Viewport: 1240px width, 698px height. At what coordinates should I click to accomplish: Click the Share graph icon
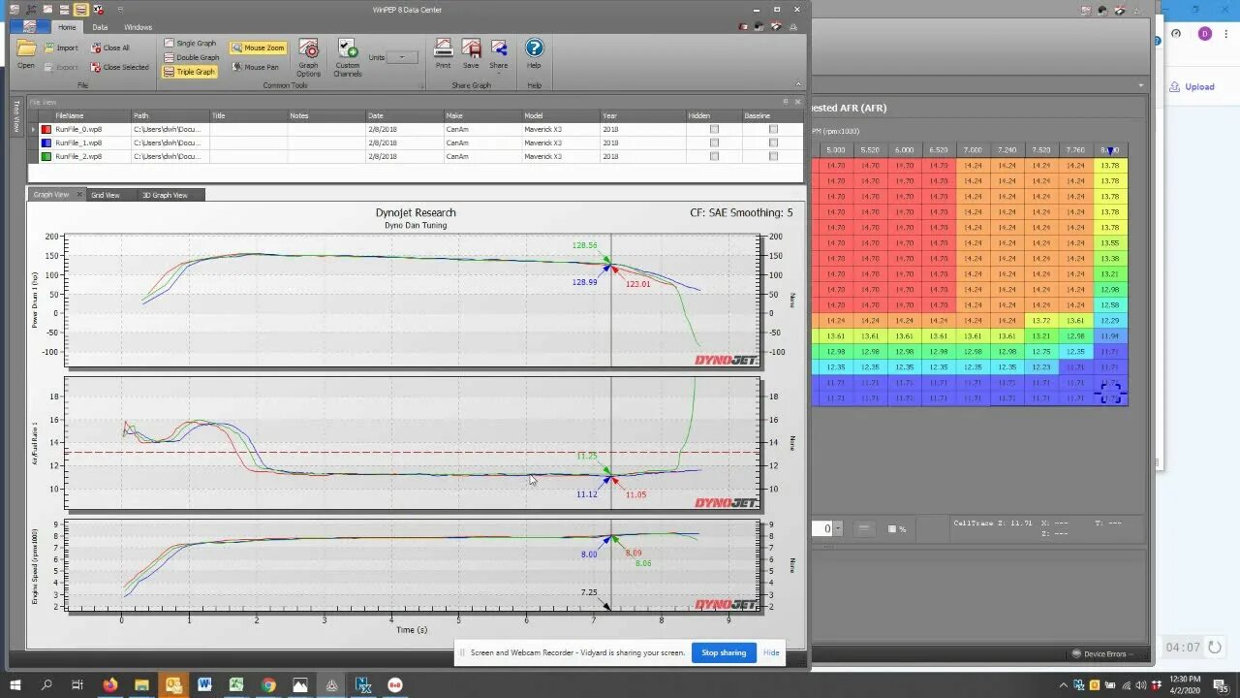coord(499,48)
